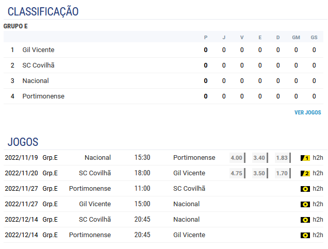The height and width of the screenshot is (249, 328).
Task: Click the betting icon for Portimonense vs SC Covilhã
Action: coord(305,189)
